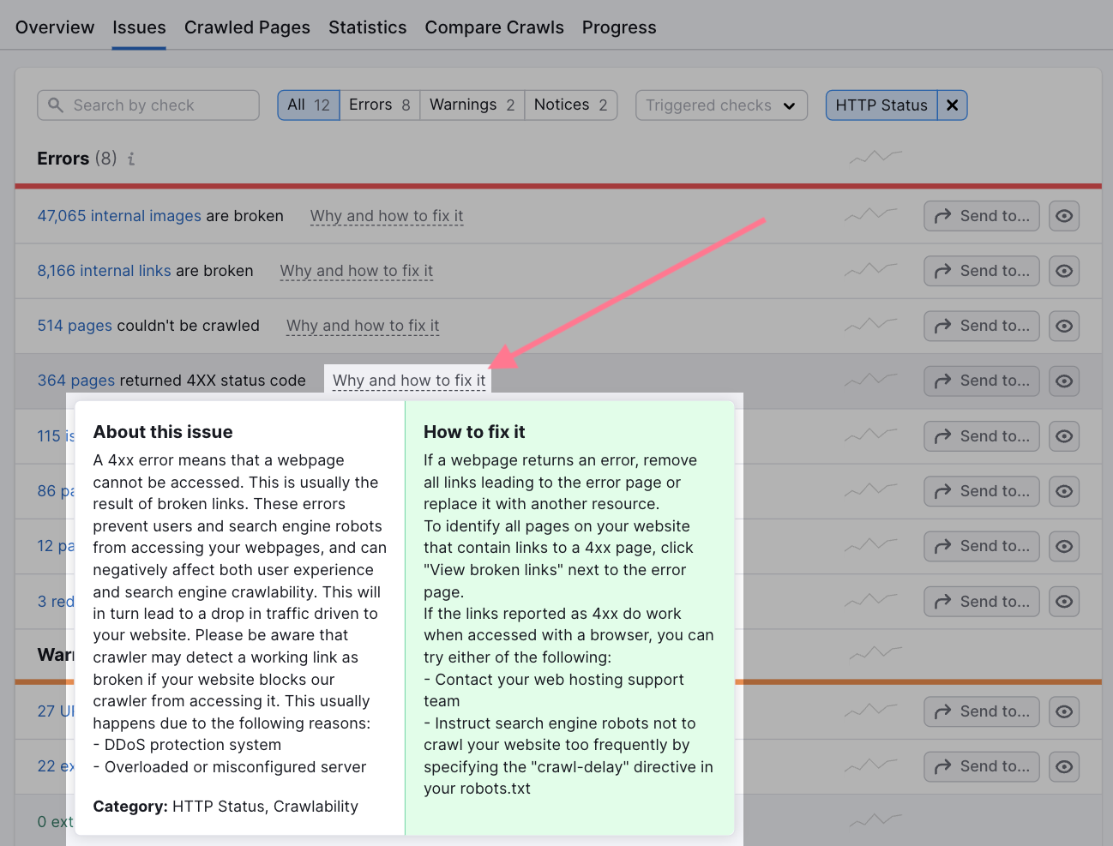Screen dimensions: 1113x846
Task: Hide the 4XX status code issue
Action: (1064, 381)
